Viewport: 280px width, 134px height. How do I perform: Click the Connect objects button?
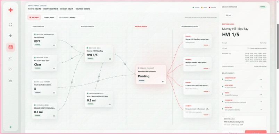(x=49, y=17)
